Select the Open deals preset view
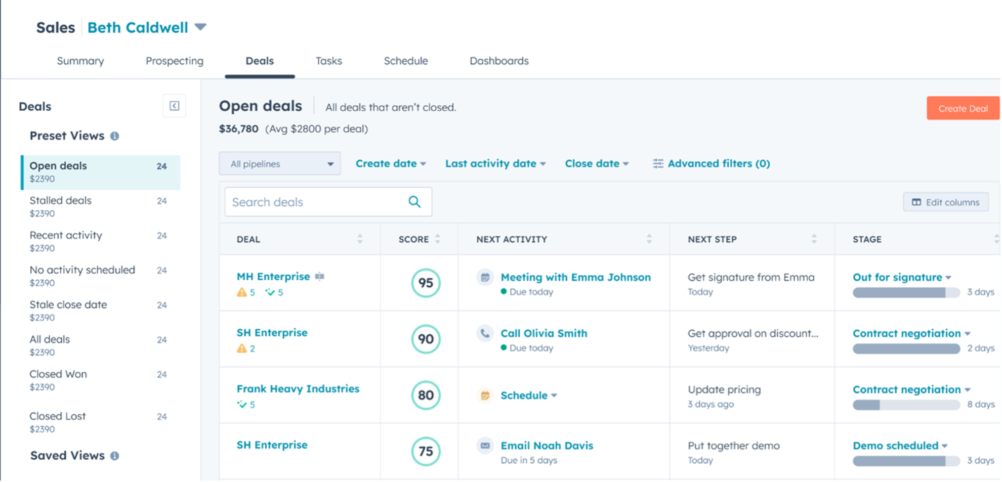This screenshot has width=1002, height=482. tap(100, 172)
